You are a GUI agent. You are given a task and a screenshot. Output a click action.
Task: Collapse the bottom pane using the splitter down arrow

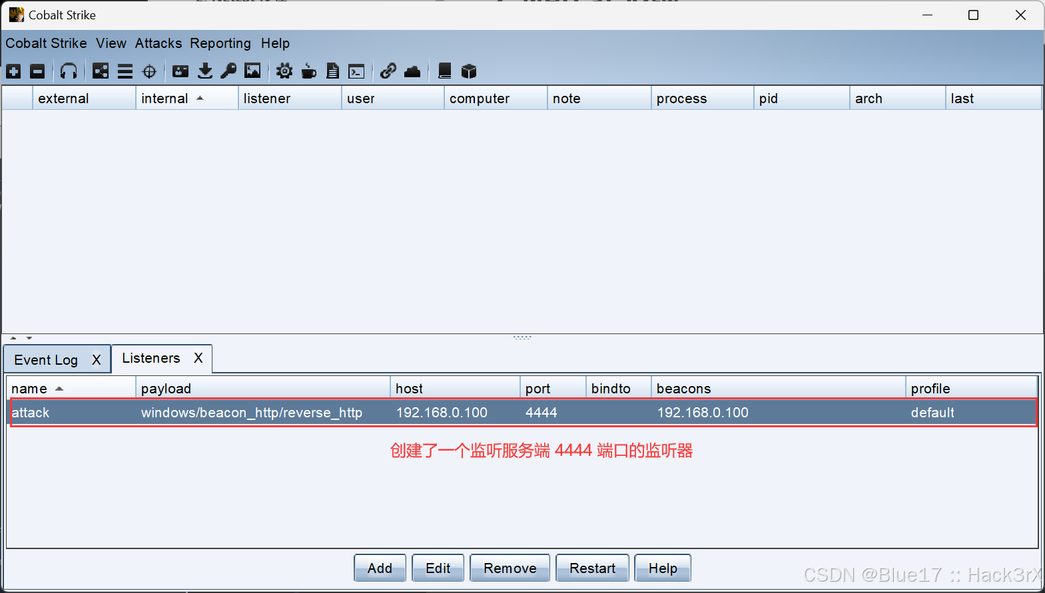(x=29, y=338)
